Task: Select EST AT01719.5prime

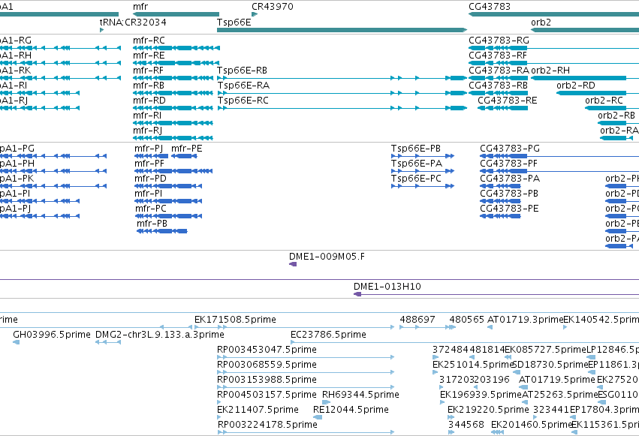Action: click(523, 387)
